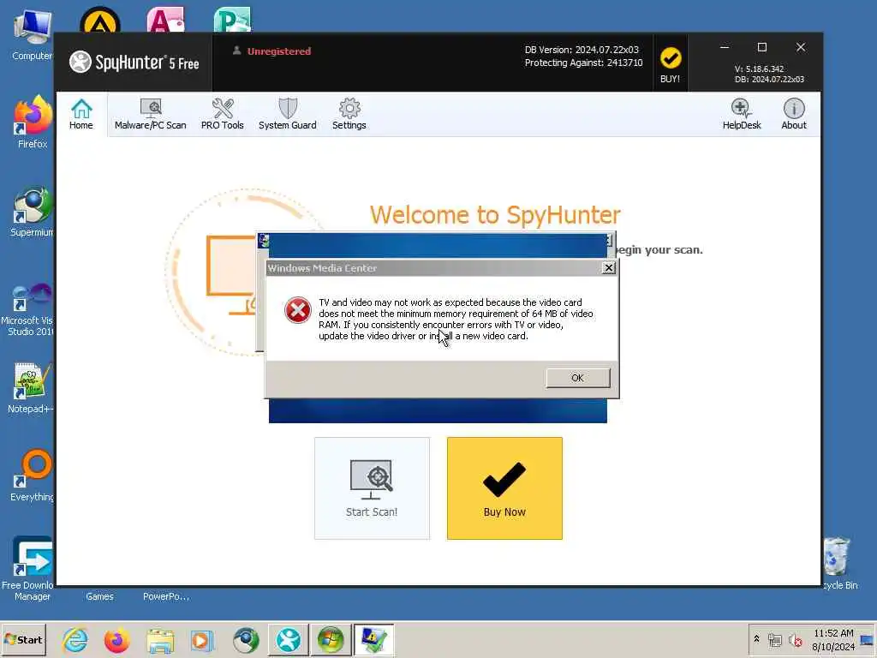This screenshot has height=658, width=877.
Task: Click the BUY! checkmark icon in header
Action: (x=670, y=58)
